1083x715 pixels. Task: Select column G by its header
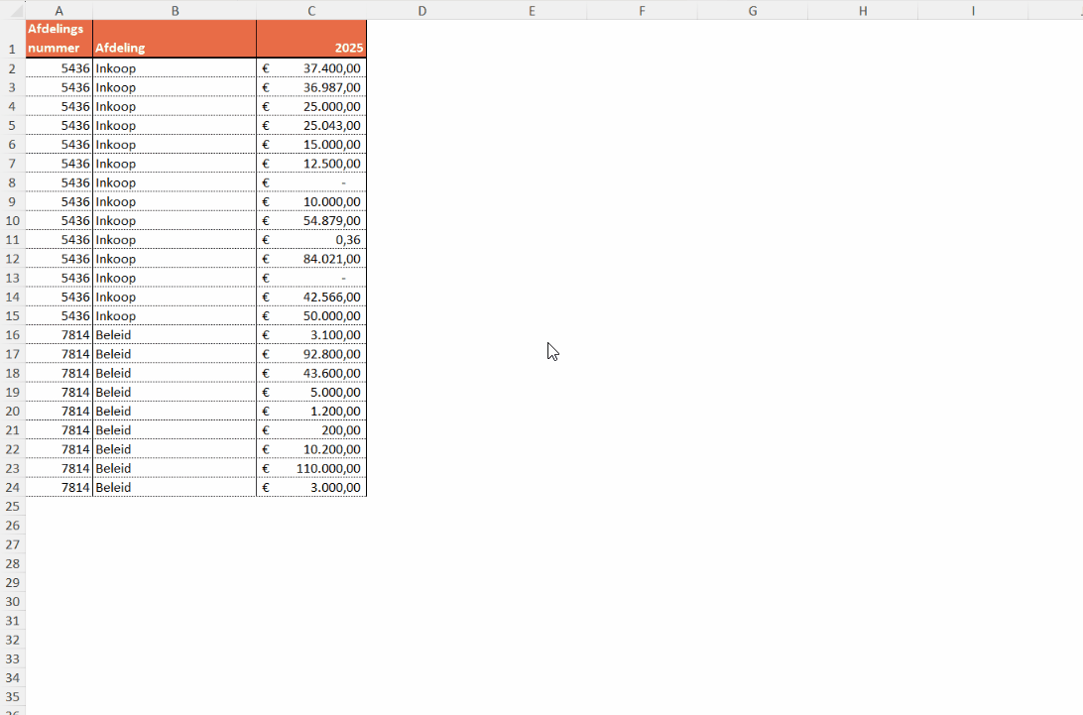point(752,10)
